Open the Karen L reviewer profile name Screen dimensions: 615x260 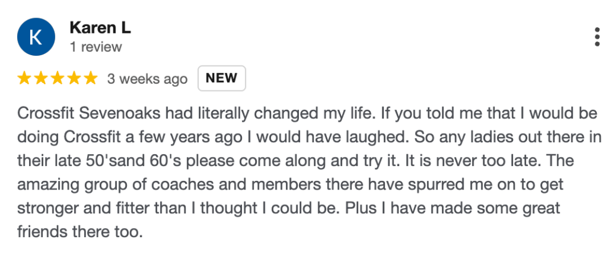100,27
